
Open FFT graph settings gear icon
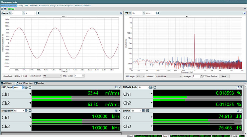tap(158, 13)
